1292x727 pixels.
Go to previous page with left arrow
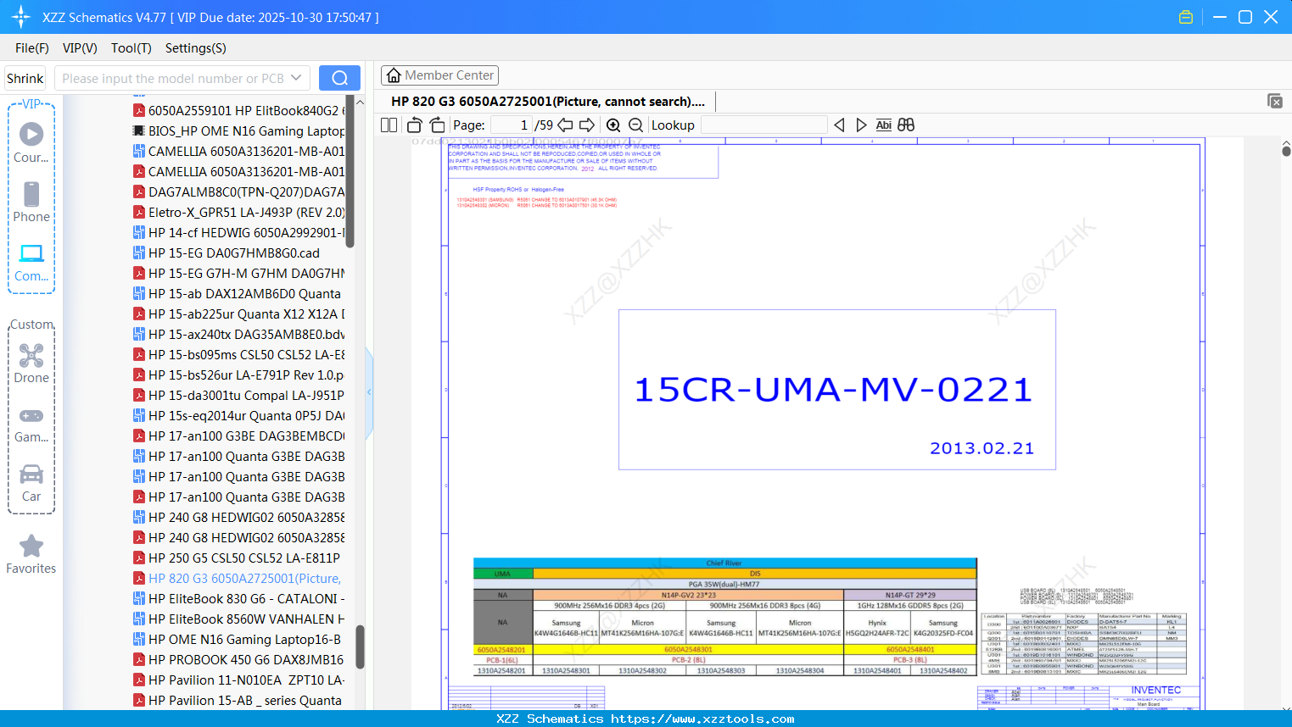pyautogui.click(x=565, y=125)
